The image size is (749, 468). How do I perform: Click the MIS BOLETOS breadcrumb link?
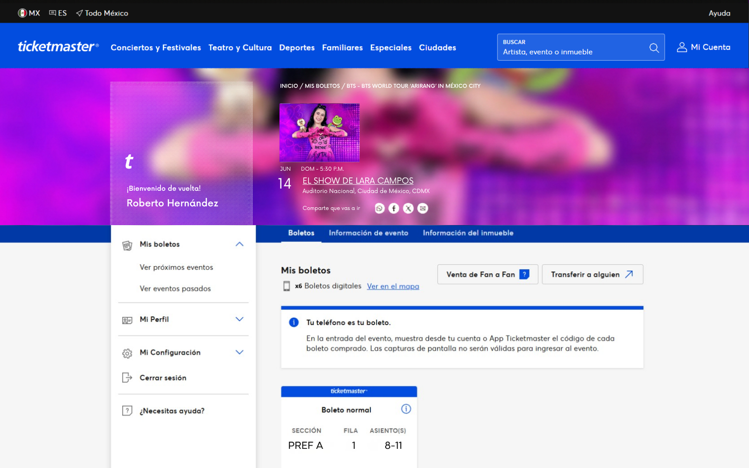coord(323,86)
